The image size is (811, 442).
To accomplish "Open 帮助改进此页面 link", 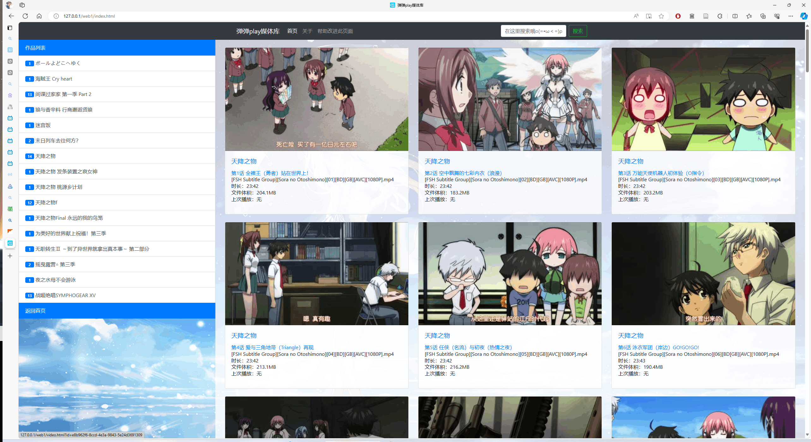I will pyautogui.click(x=335, y=31).
